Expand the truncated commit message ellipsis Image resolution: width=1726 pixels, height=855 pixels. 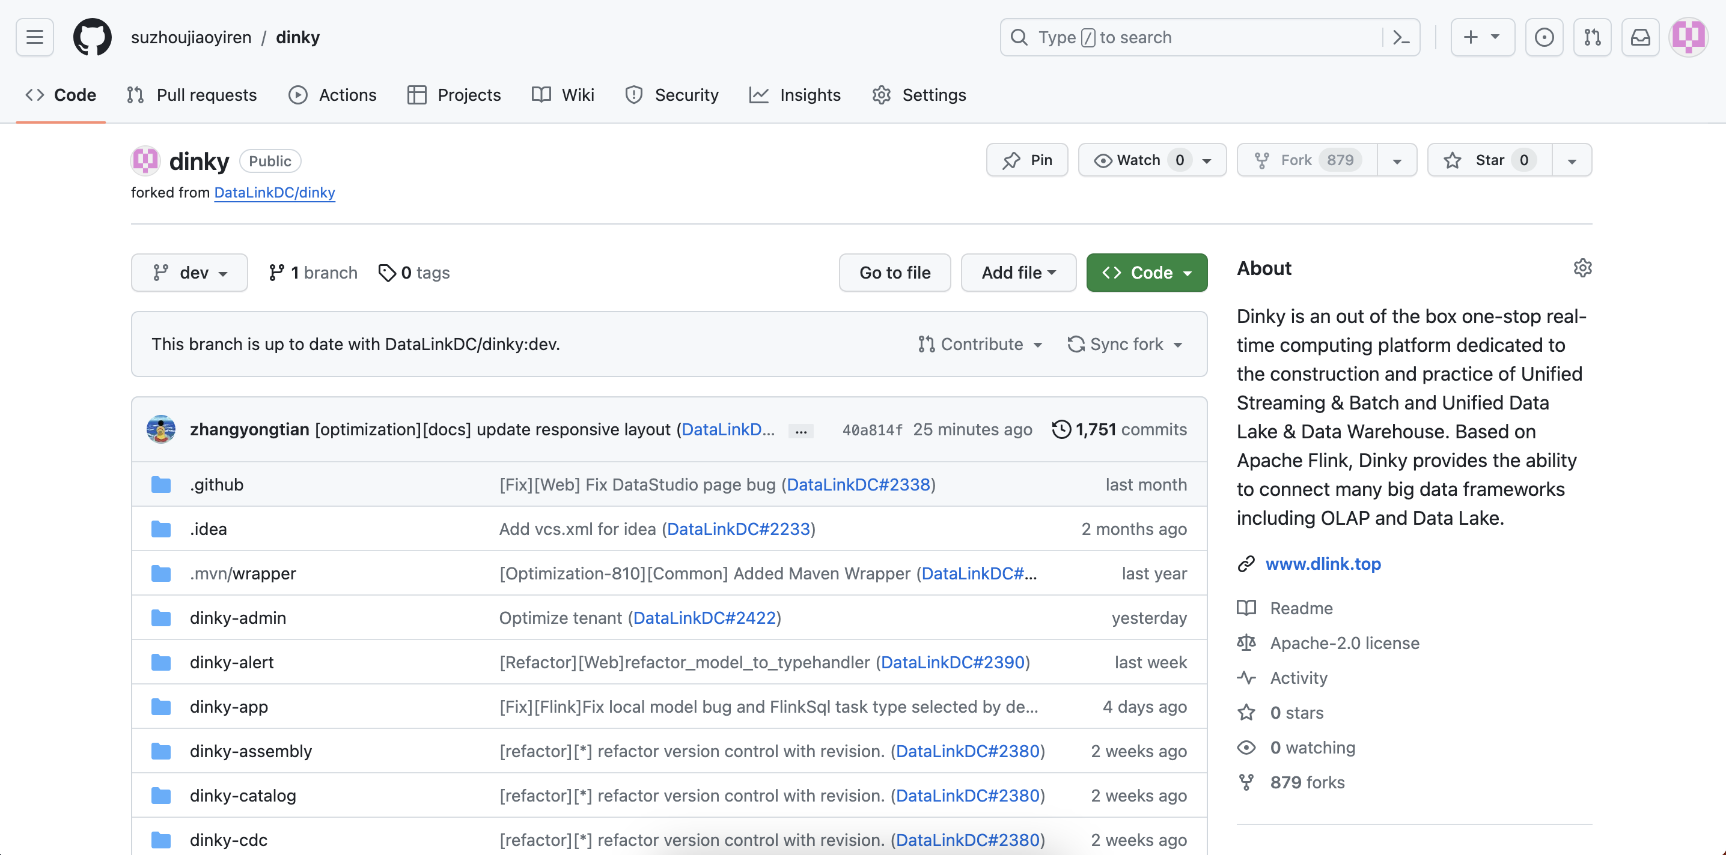tap(800, 431)
